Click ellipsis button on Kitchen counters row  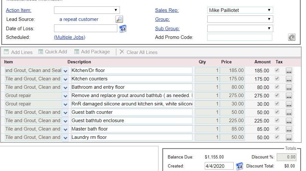289,79
